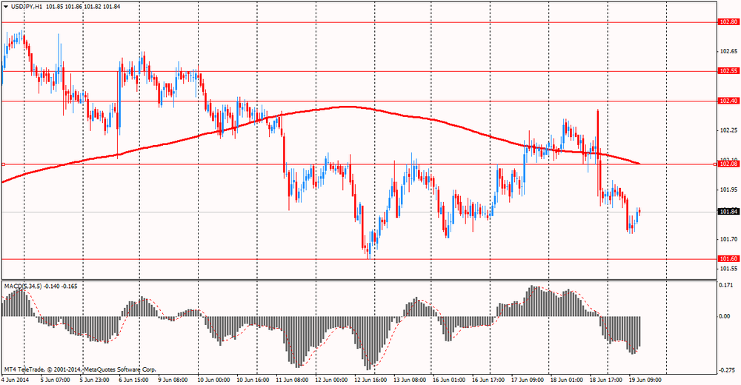Viewport: 741px width, 385px height.
Task: Click the 101.60 support level label
Action: (728, 259)
